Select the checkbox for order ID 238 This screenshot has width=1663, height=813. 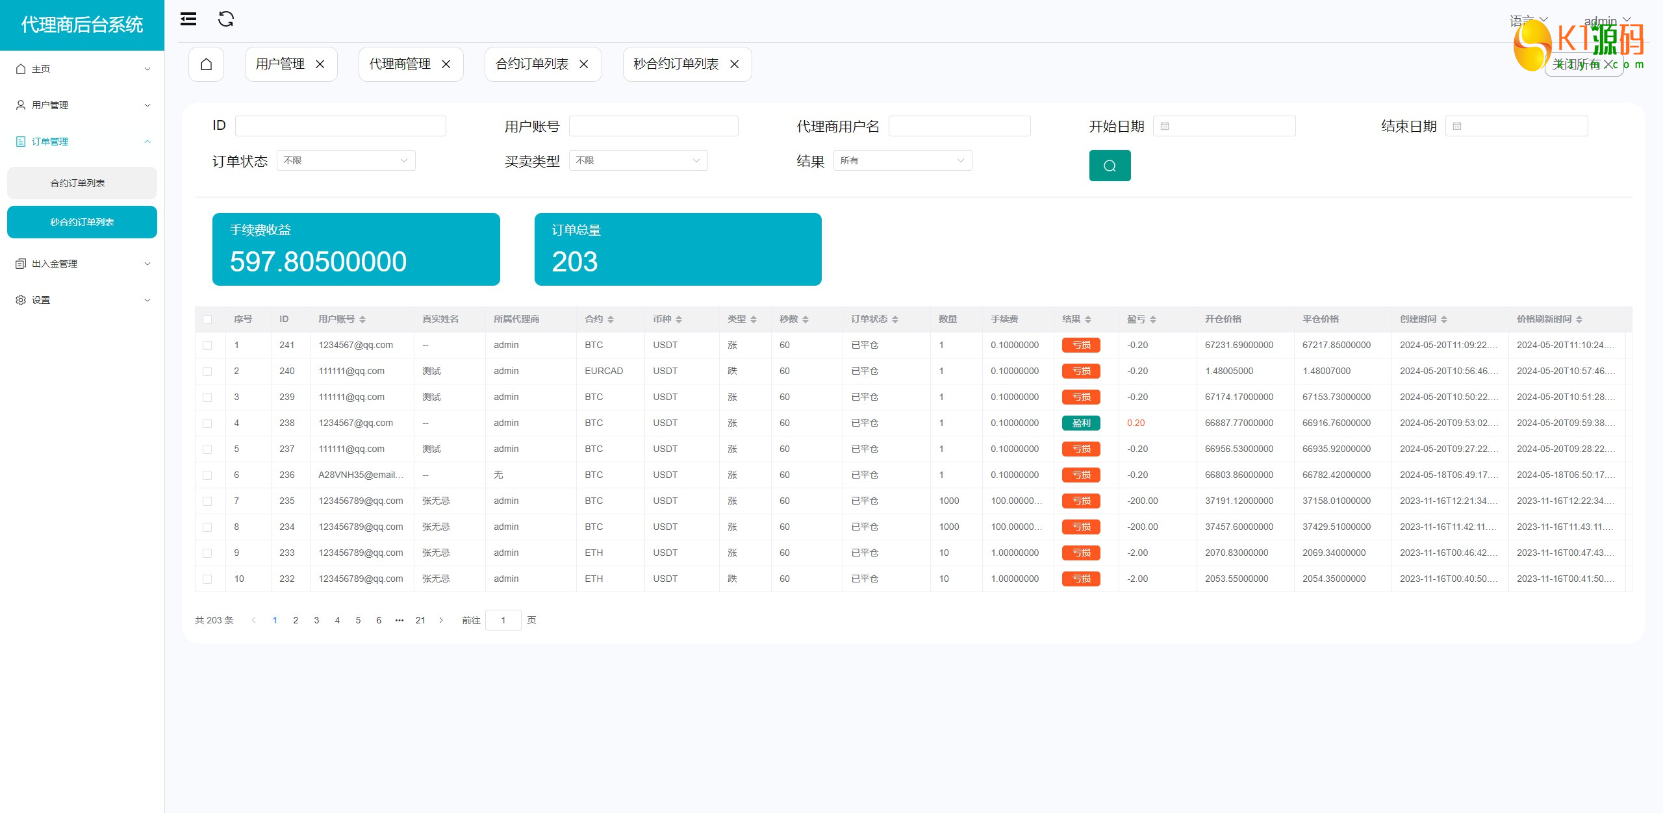207,423
